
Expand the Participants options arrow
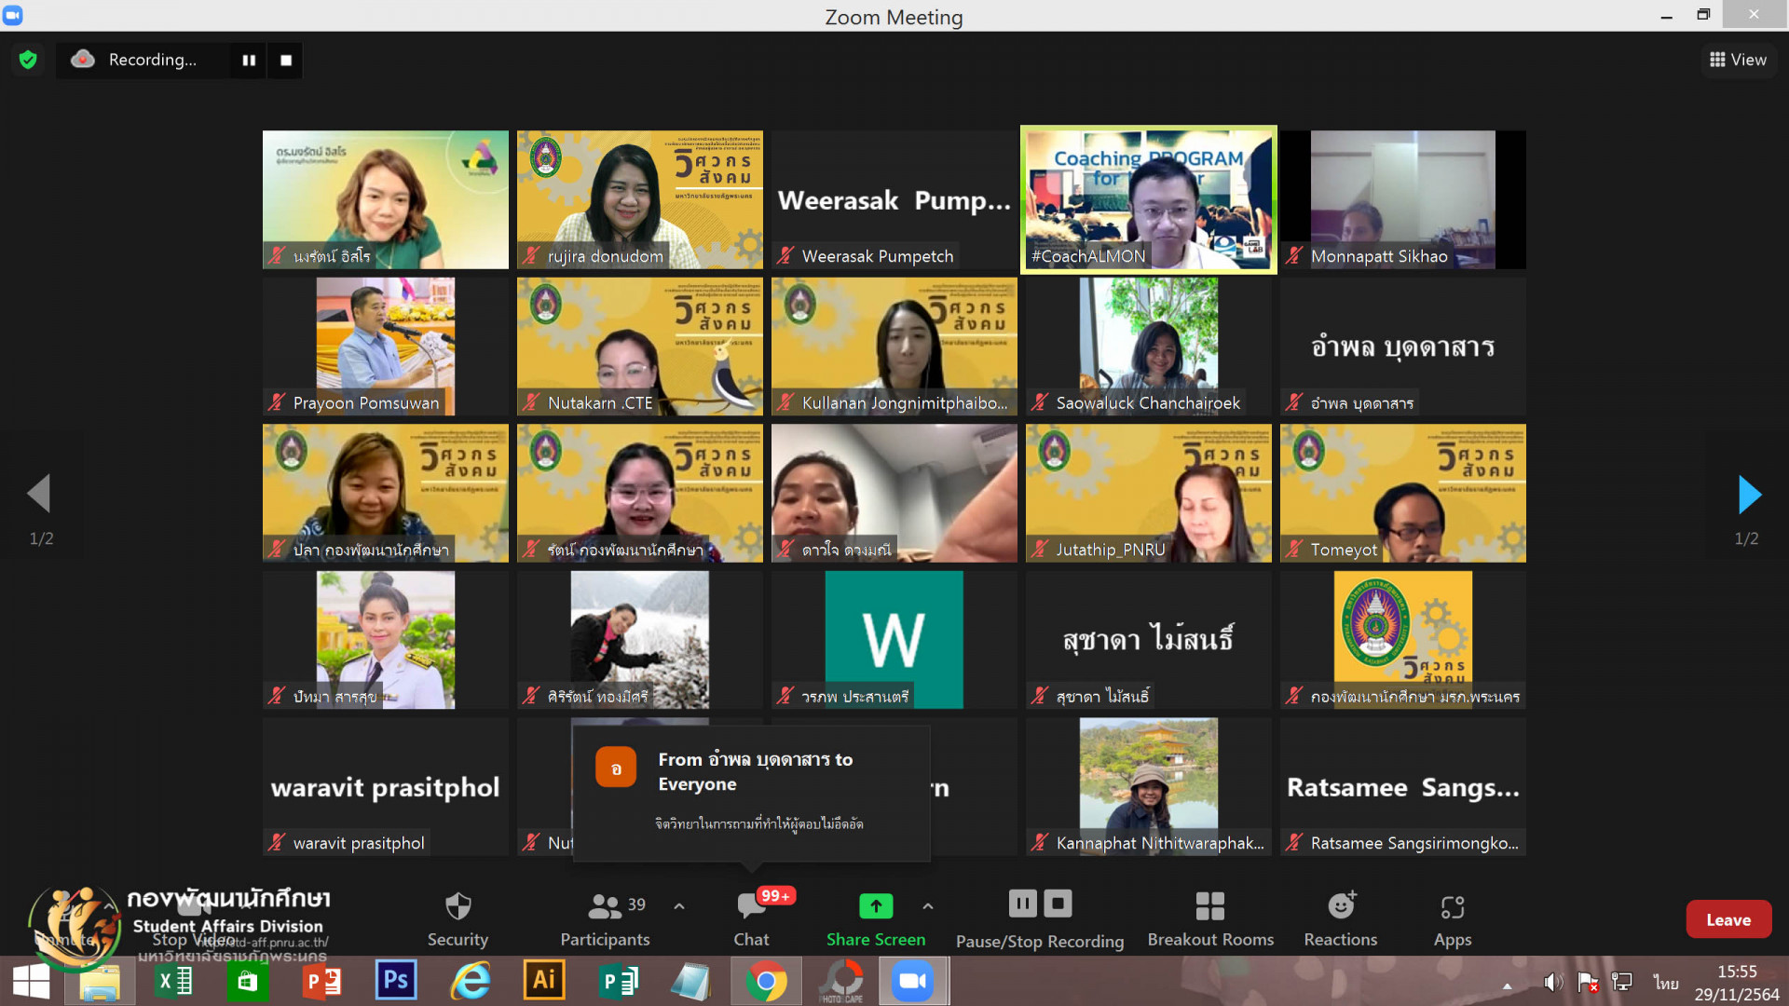coord(679,906)
